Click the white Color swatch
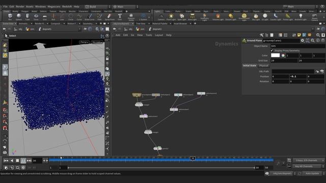 tap(275, 55)
